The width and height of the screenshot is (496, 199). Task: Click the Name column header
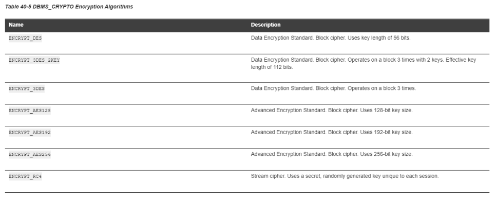coord(16,25)
